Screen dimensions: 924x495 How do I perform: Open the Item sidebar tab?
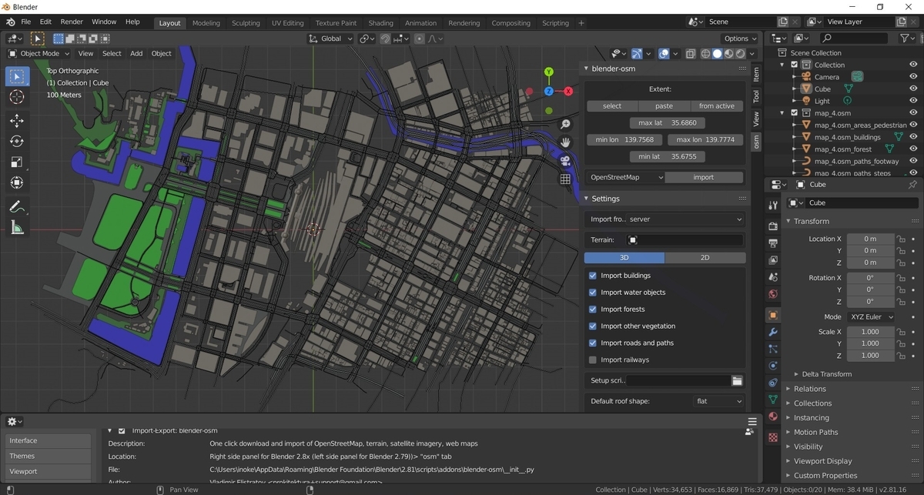pos(756,75)
